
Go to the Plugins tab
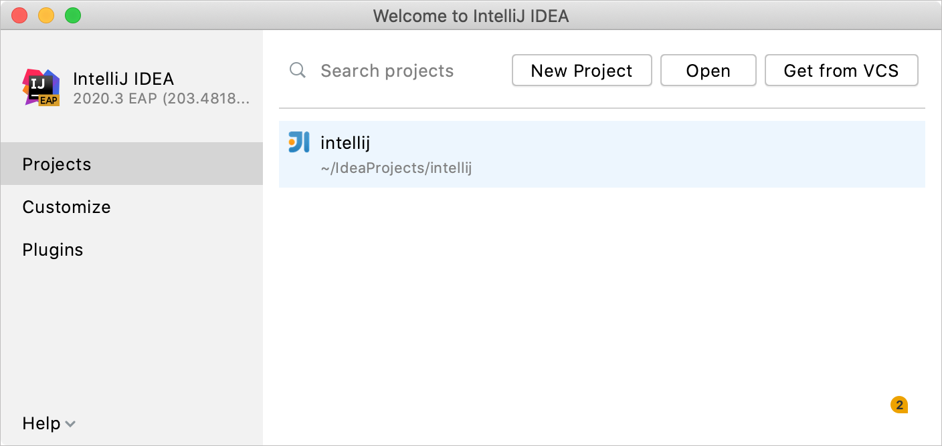point(132,249)
